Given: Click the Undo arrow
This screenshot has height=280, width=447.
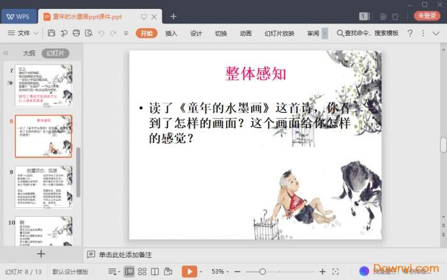Looking at the screenshot, I should [101, 33].
